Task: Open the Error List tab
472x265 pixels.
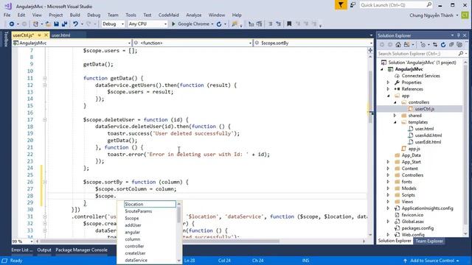Action: [x=22, y=250]
